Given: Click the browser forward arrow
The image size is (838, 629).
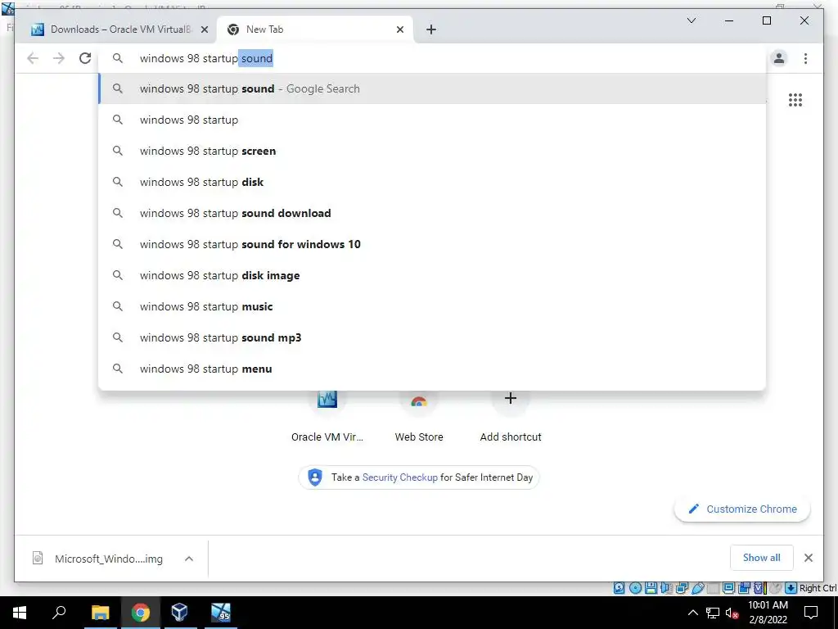Looking at the screenshot, I should (59, 58).
